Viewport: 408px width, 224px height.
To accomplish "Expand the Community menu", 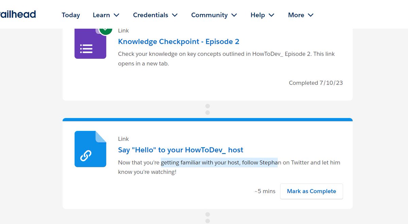I will 214,15.
